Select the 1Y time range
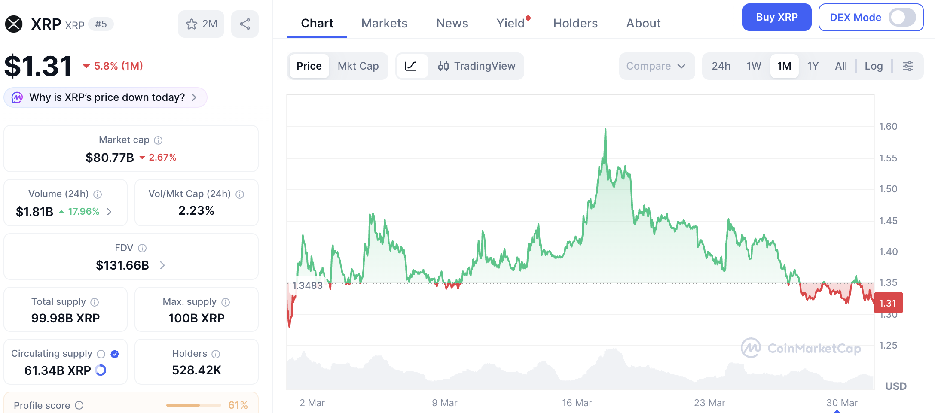Viewport: 935px width, 413px height. point(813,66)
